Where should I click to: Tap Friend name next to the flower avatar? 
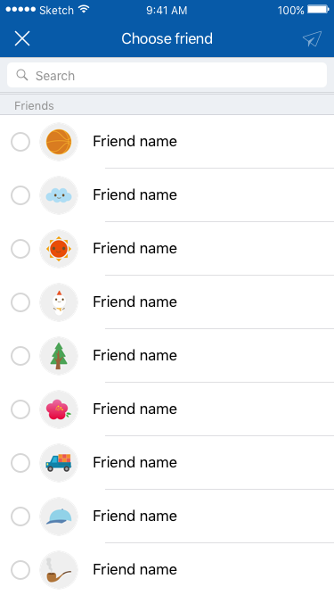tap(134, 409)
